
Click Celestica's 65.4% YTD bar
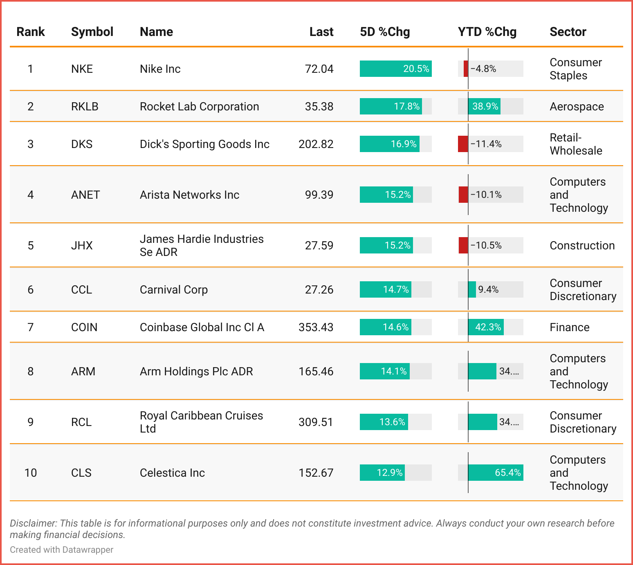coord(496,473)
